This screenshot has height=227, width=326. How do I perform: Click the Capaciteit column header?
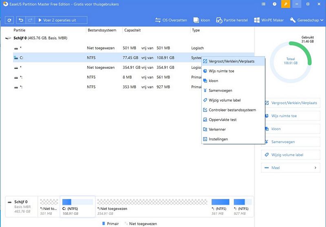(132, 30)
